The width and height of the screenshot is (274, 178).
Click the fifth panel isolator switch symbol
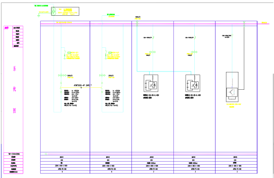pyautogui.click(x=232, y=36)
